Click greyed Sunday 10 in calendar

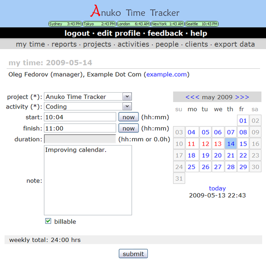point(179,144)
